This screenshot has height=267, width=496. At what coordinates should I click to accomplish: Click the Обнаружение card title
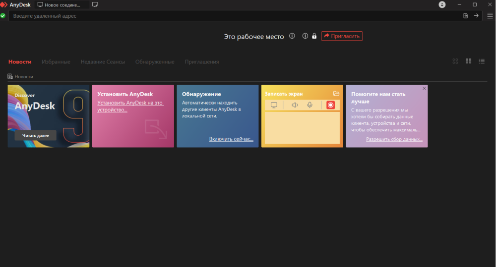click(201, 94)
